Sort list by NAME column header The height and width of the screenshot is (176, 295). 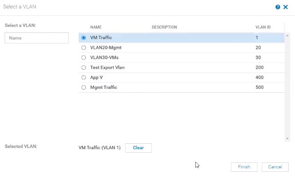[x=96, y=27]
